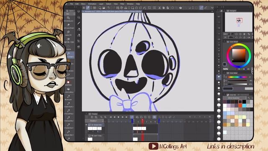Expand the command bar overflow chevron
This screenshot has height=151, width=268.
pos(212,8)
